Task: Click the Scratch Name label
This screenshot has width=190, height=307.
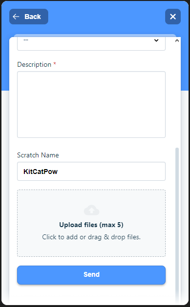Action: click(38, 155)
